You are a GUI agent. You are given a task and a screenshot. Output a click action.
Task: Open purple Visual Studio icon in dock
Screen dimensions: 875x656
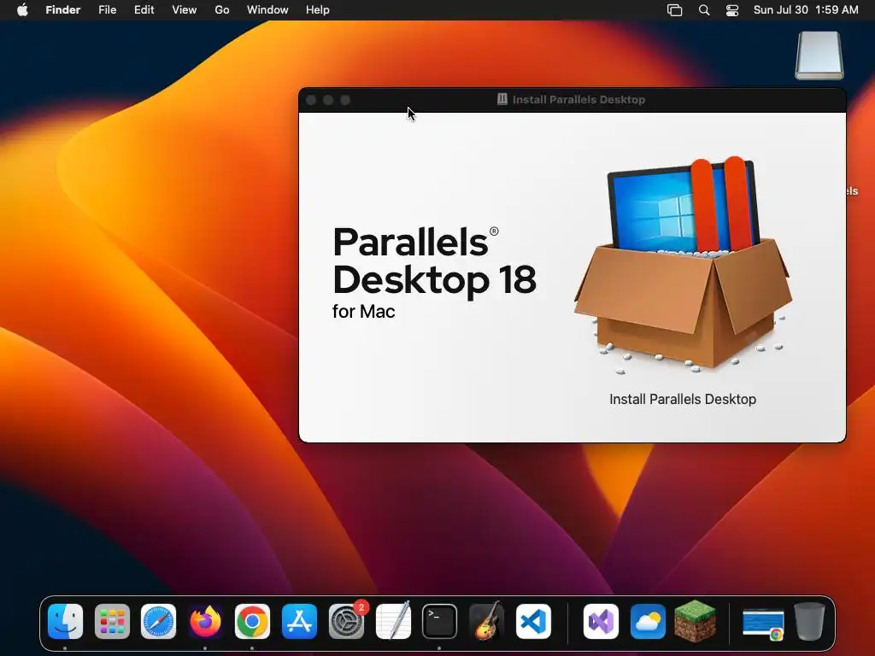(x=601, y=621)
